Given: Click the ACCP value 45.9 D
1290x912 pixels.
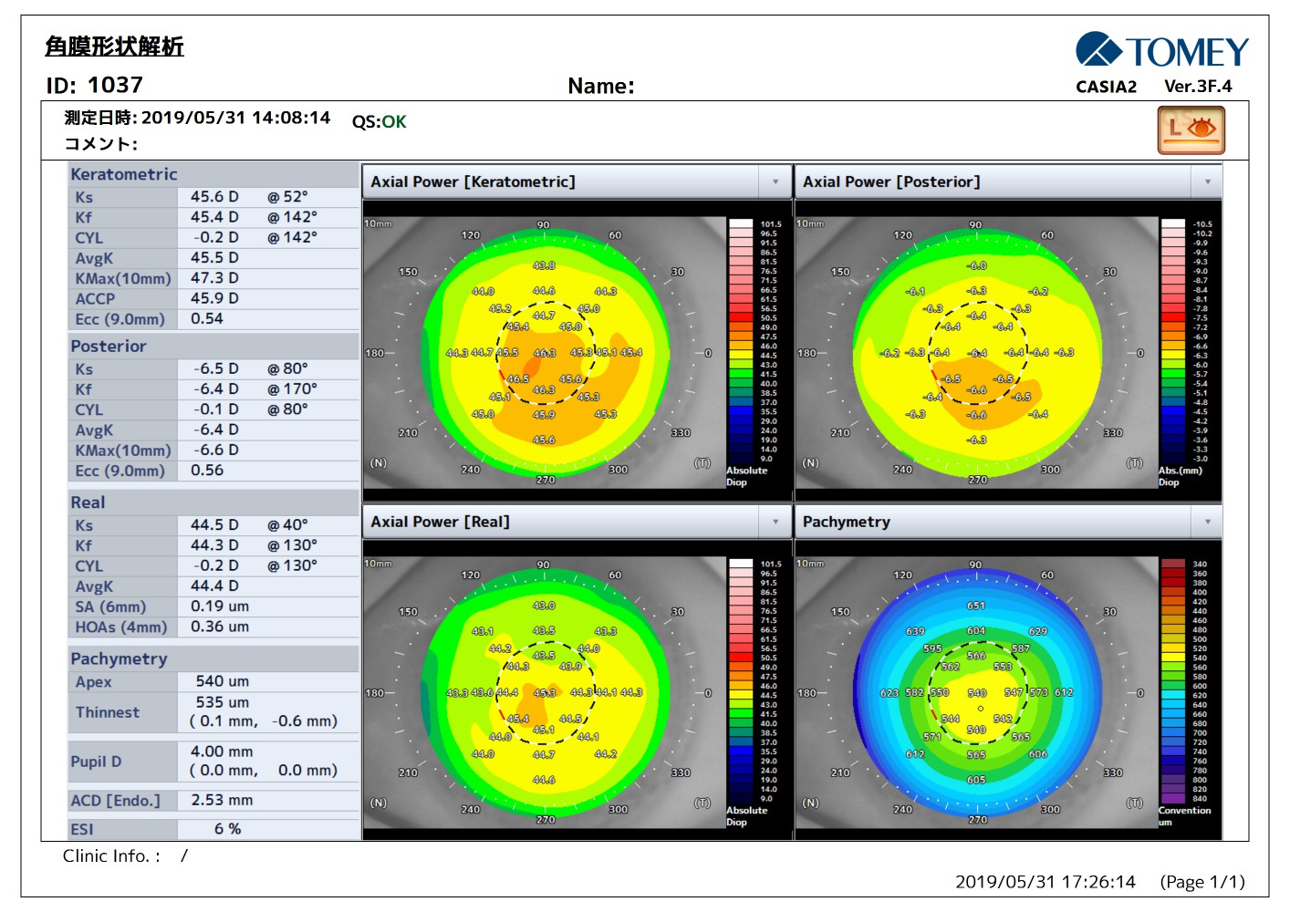Looking at the screenshot, I should (x=214, y=298).
